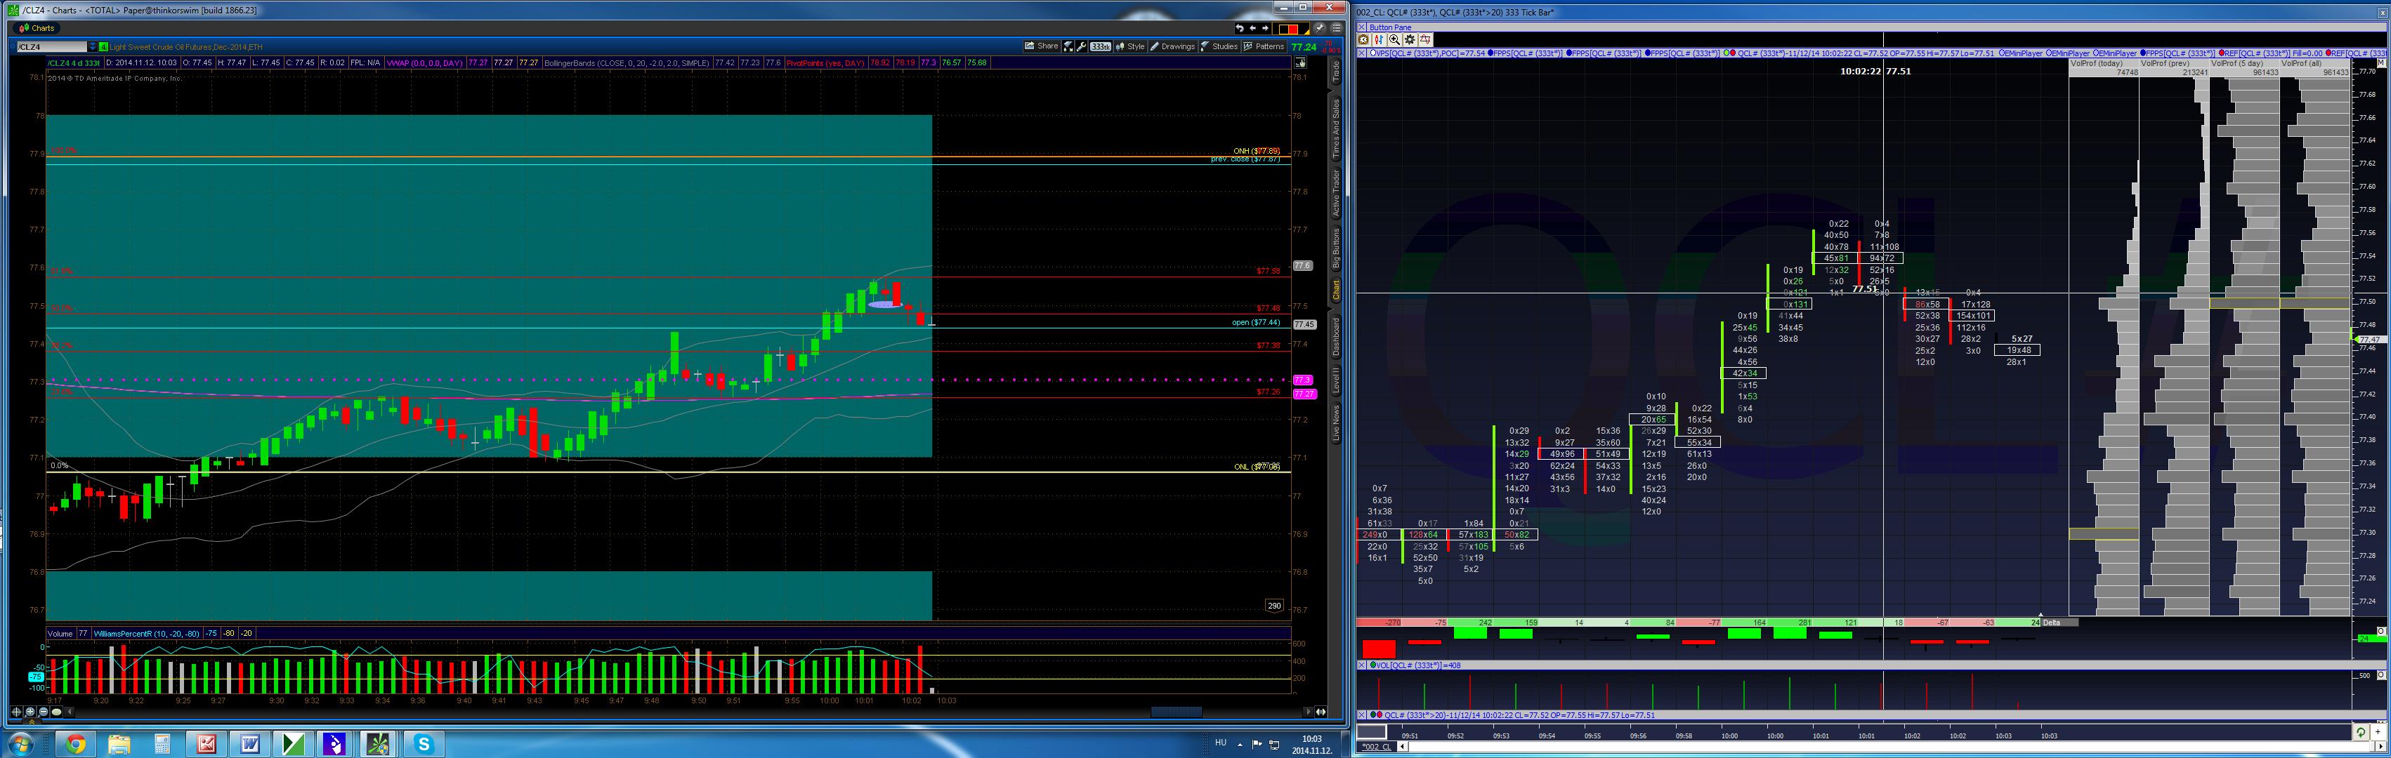Close the bottom QCL time axis pane
Viewport: 2391px width, 758px height.
[1363, 715]
